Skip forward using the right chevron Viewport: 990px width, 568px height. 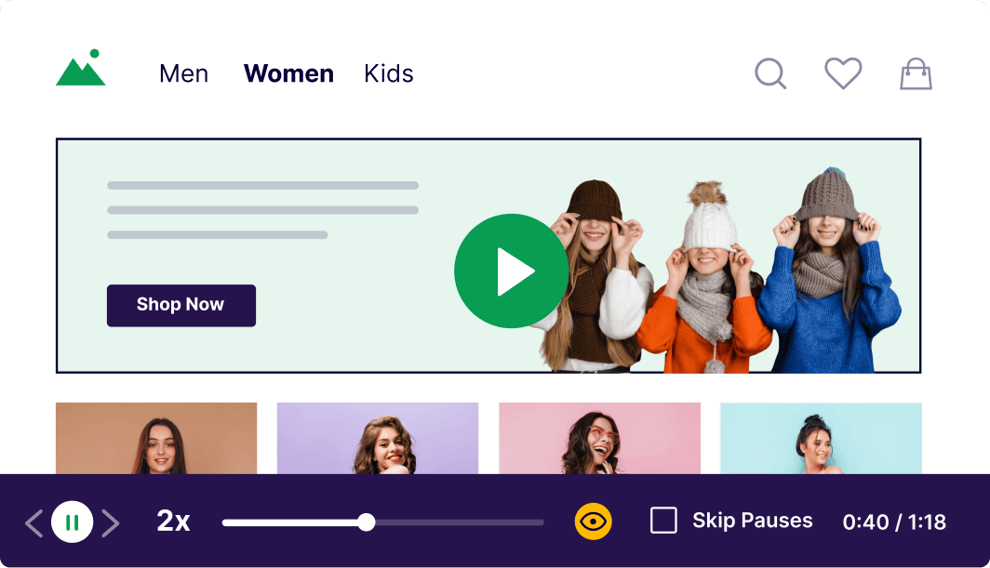pyautogui.click(x=110, y=522)
